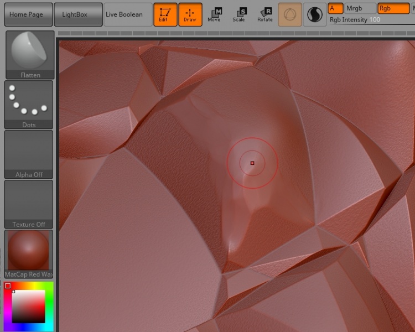415x332 pixels.
Task: Click the hue ring of color picker
Action: tap(49, 307)
